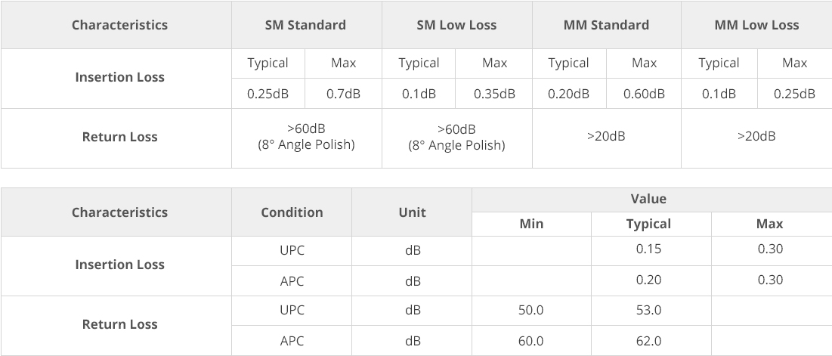Select the 0.7dB max insertion loss cell
The height and width of the screenshot is (356, 832).
[x=343, y=94]
